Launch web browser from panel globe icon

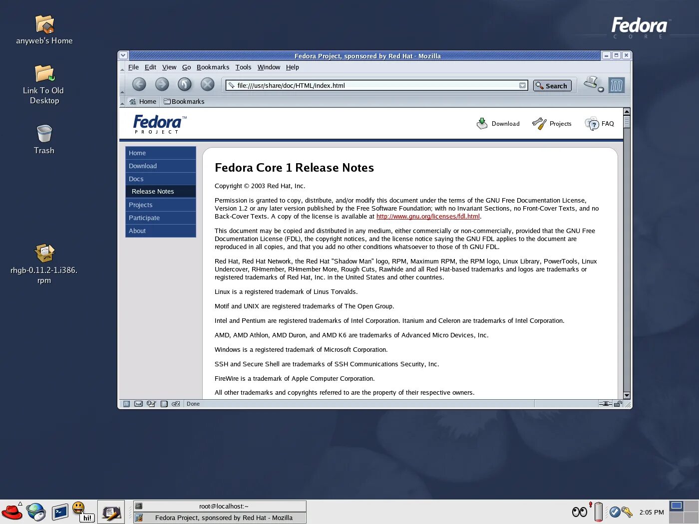pos(36,512)
